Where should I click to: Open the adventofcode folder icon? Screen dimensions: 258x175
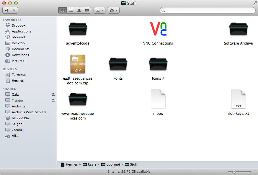tap(78, 29)
